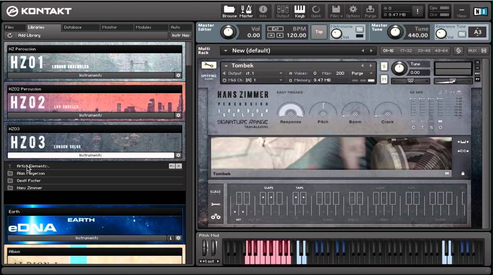This screenshot has height=275, width=493.
Task: Toggle the Browse panel icon
Action: 229,11
